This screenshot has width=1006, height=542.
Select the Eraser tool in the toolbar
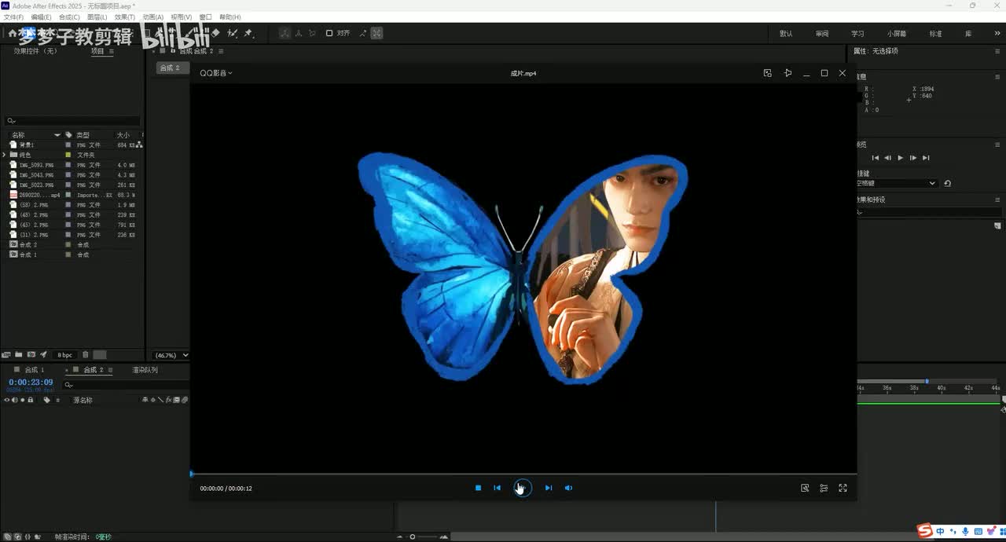[x=215, y=33]
